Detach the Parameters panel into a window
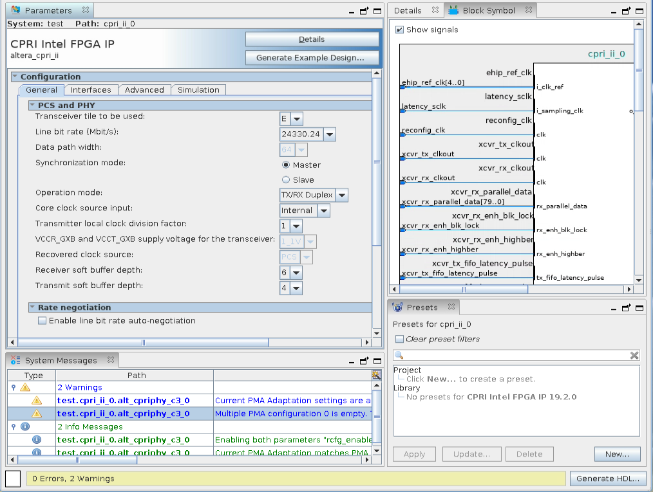653x492 pixels. [x=364, y=11]
